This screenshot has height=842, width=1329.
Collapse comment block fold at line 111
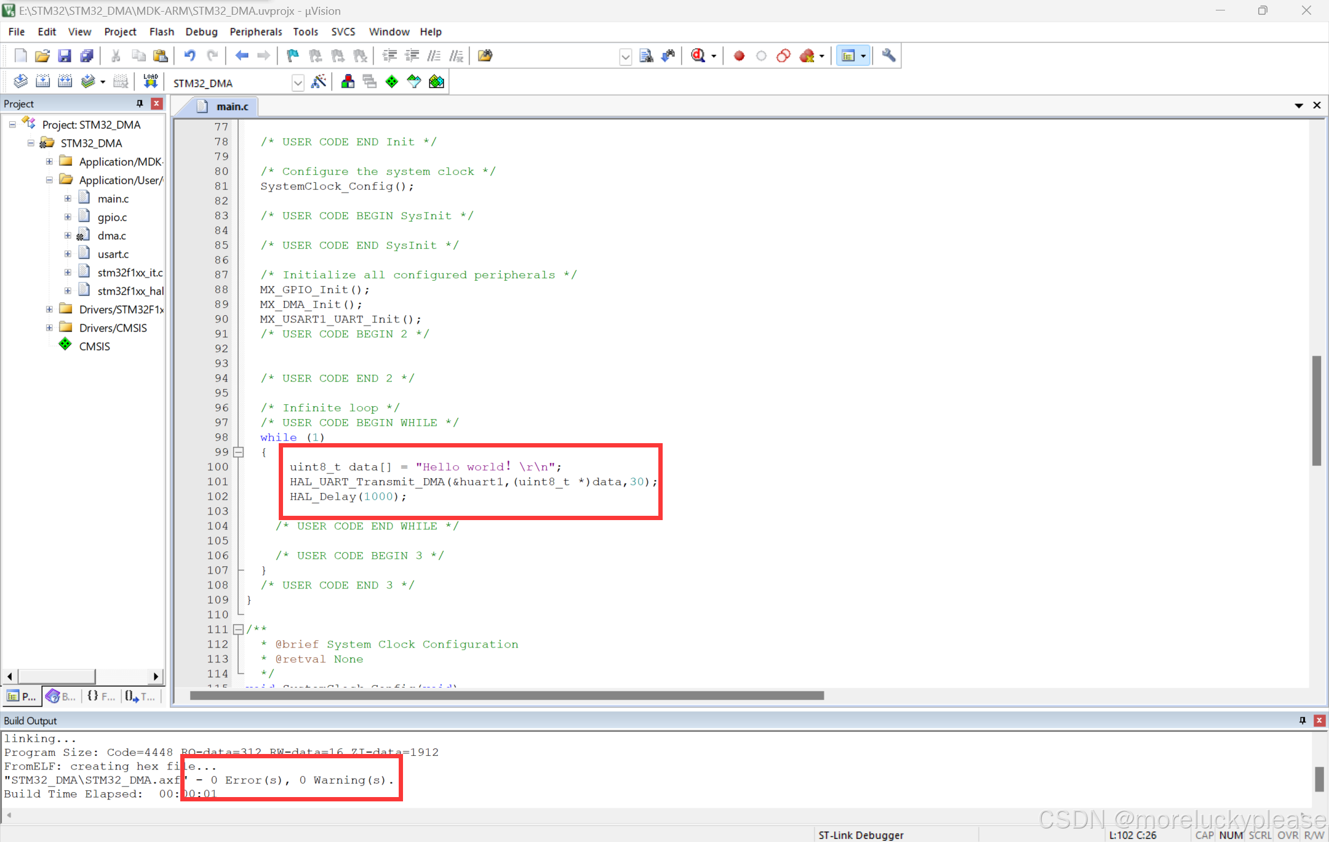[239, 629]
